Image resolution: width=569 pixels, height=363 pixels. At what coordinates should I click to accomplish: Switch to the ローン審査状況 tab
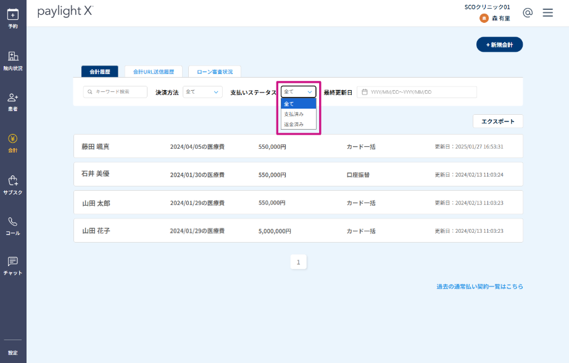215,72
